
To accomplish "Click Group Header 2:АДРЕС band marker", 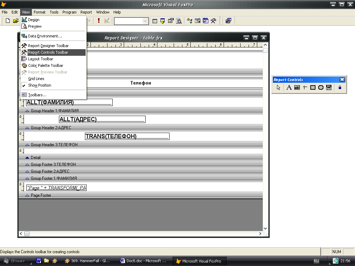I will click(x=27, y=128).
